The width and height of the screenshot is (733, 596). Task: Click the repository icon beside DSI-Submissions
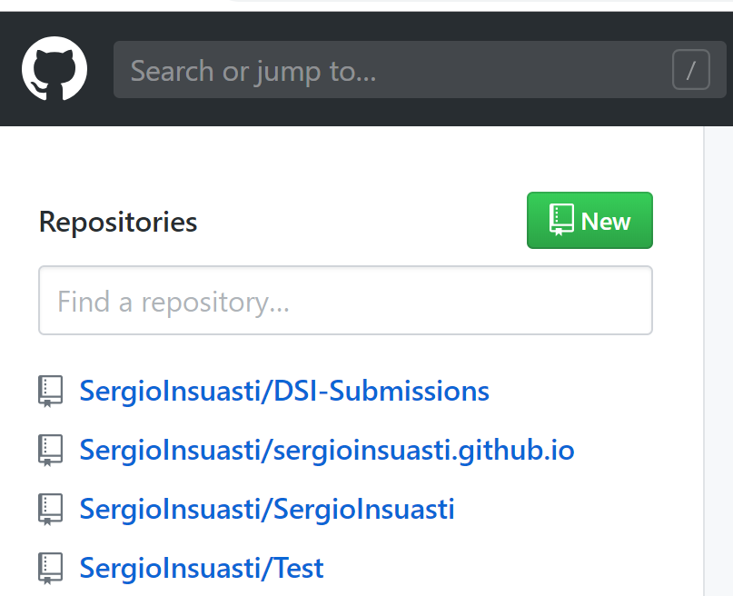[50, 392]
